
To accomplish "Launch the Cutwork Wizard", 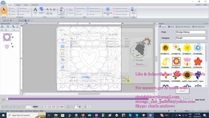I will pos(120,14).
